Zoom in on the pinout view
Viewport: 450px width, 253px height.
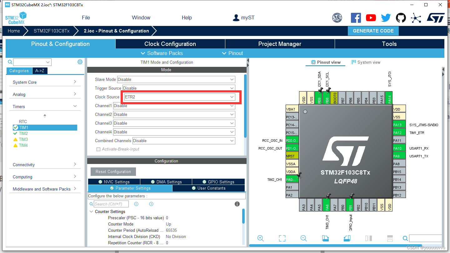coord(261,238)
